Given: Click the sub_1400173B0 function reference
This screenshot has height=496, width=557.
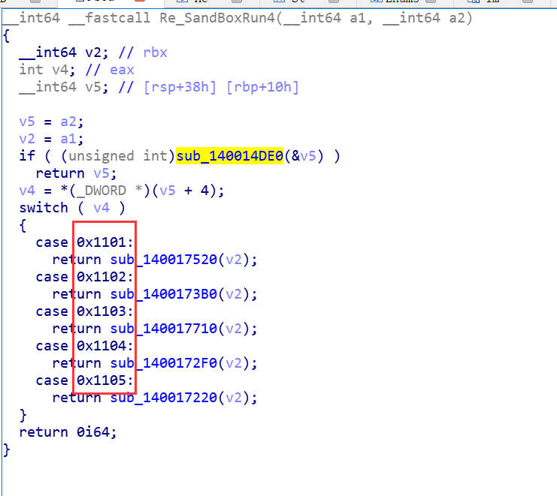Looking at the screenshot, I should click(163, 294).
